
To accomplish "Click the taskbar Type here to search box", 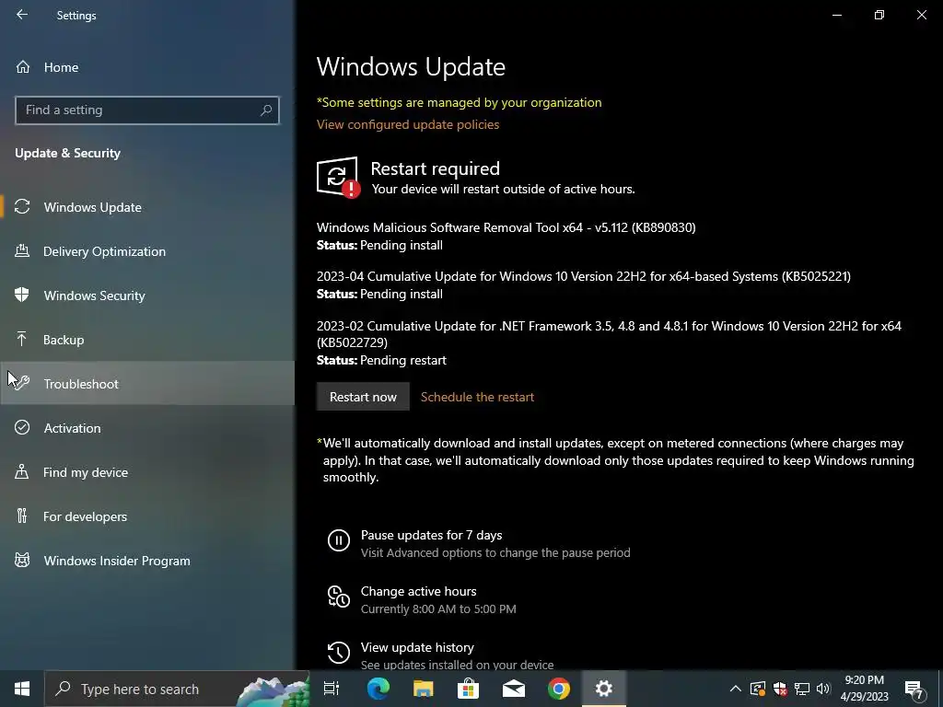I will pos(177,689).
